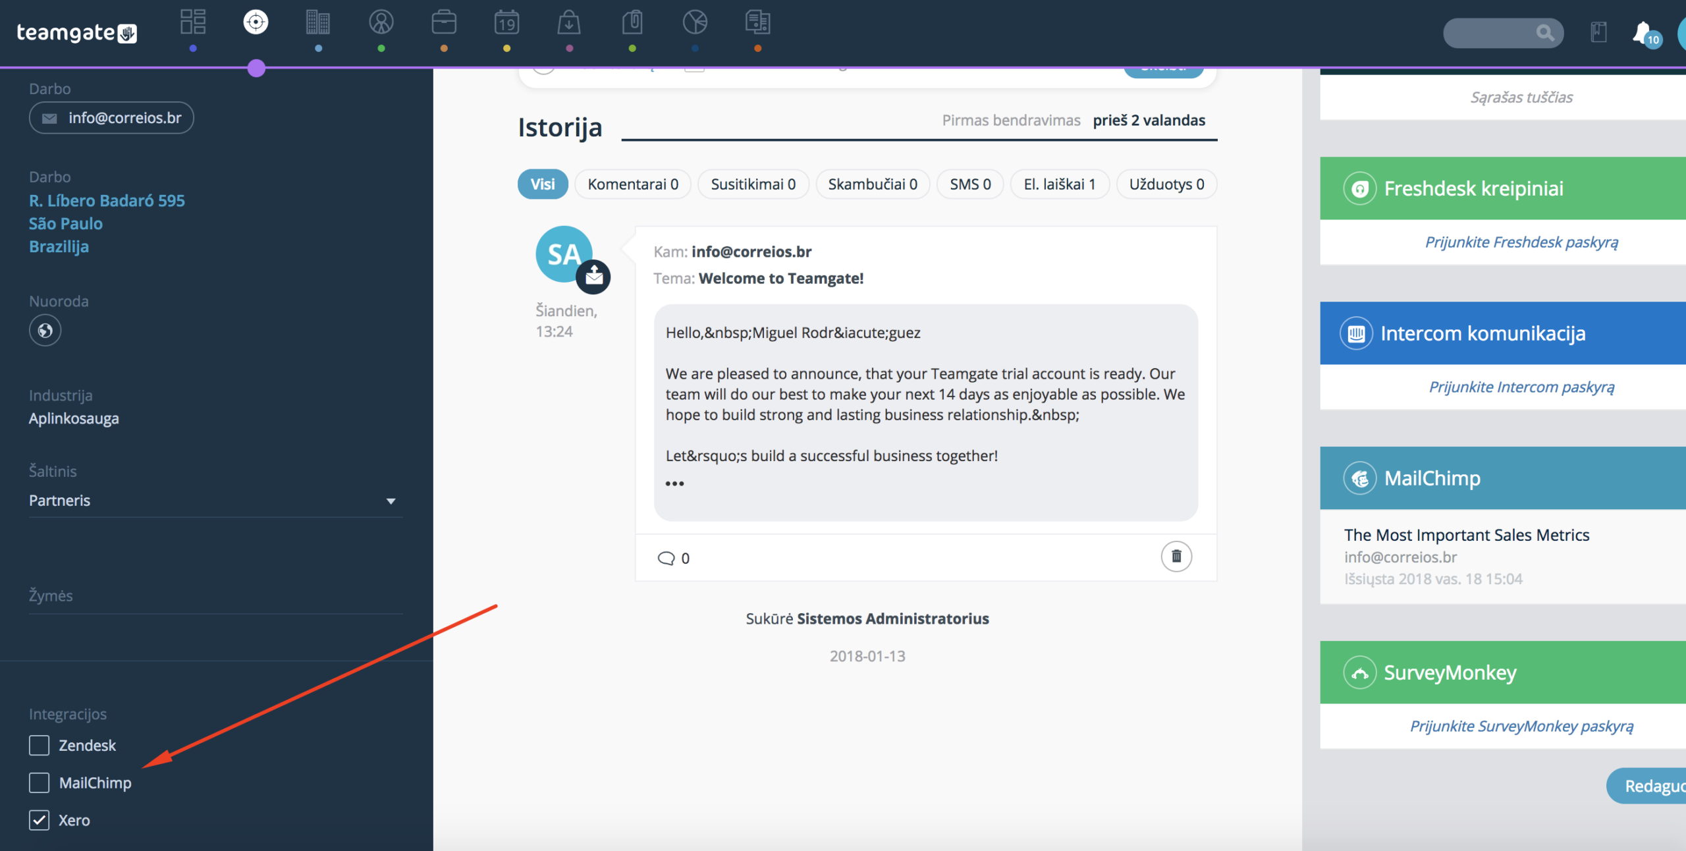Click the comment bubble icon showing 0

666,559
